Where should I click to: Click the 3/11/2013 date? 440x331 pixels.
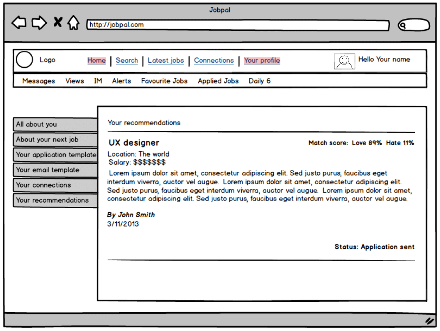[x=123, y=224]
